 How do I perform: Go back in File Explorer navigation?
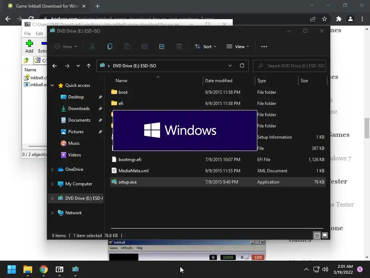[x=55, y=66]
